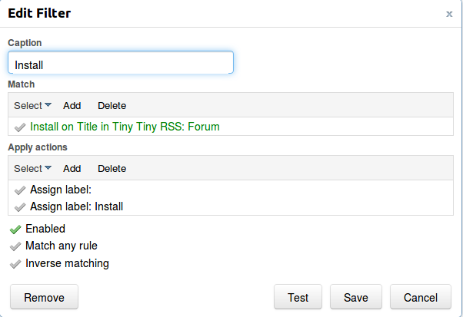Edit the Assign label: Install action text
Screen dimensions: 463x317
[x=76, y=206]
